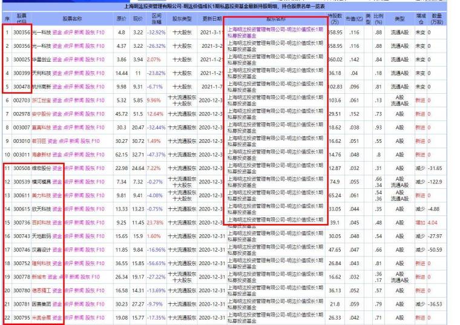This screenshot has height=325, width=460.
Task: Click stock name 安宁股份
Action: coord(41,114)
